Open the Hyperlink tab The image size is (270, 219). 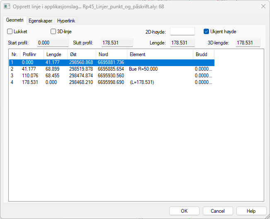point(66,21)
